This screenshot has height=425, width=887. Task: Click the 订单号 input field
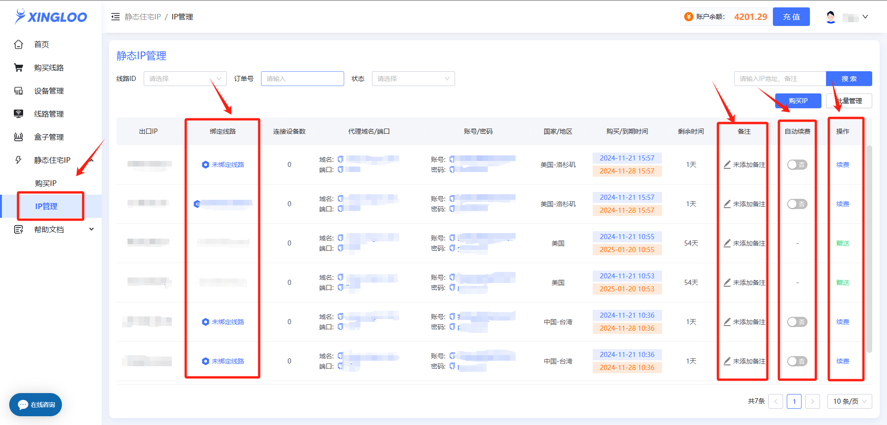pos(303,79)
